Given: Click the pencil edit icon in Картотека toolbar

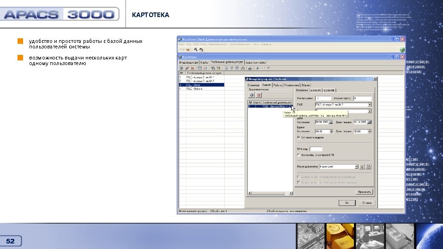Looking at the screenshot, I should (x=187, y=68).
